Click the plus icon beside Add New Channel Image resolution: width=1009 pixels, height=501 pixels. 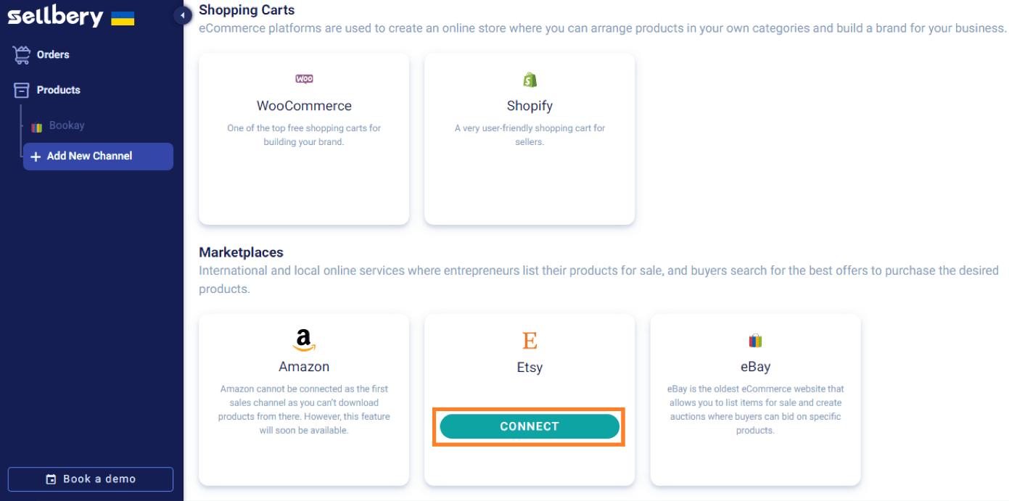[36, 157]
